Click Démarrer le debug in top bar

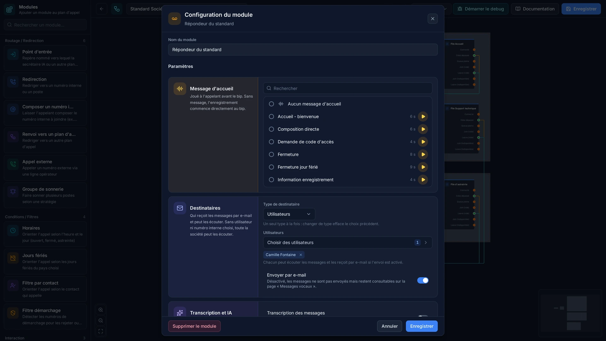click(x=481, y=9)
